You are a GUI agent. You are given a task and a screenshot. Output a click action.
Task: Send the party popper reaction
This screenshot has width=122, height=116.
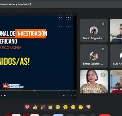point(43,107)
